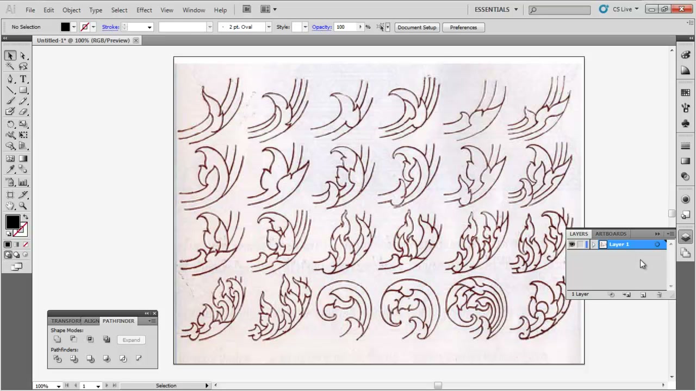Open CS Live services

point(619,9)
